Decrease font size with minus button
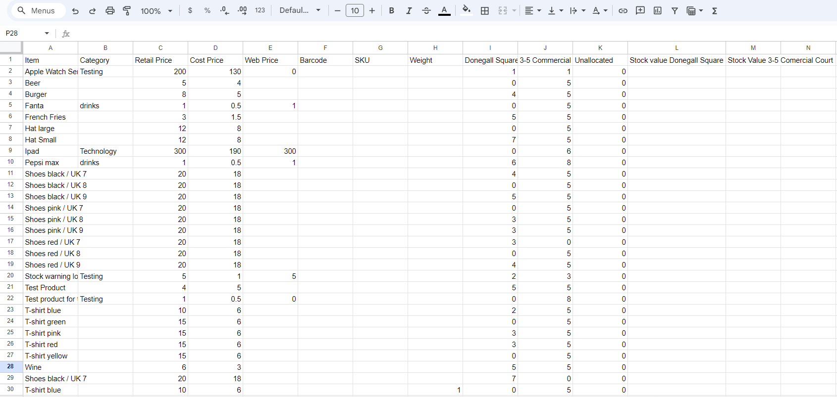This screenshot has width=837, height=397. click(x=337, y=10)
